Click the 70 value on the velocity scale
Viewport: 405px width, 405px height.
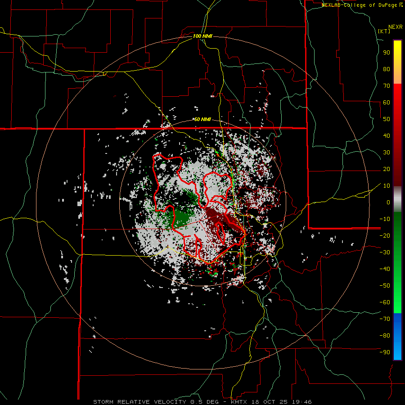[x=387, y=86]
